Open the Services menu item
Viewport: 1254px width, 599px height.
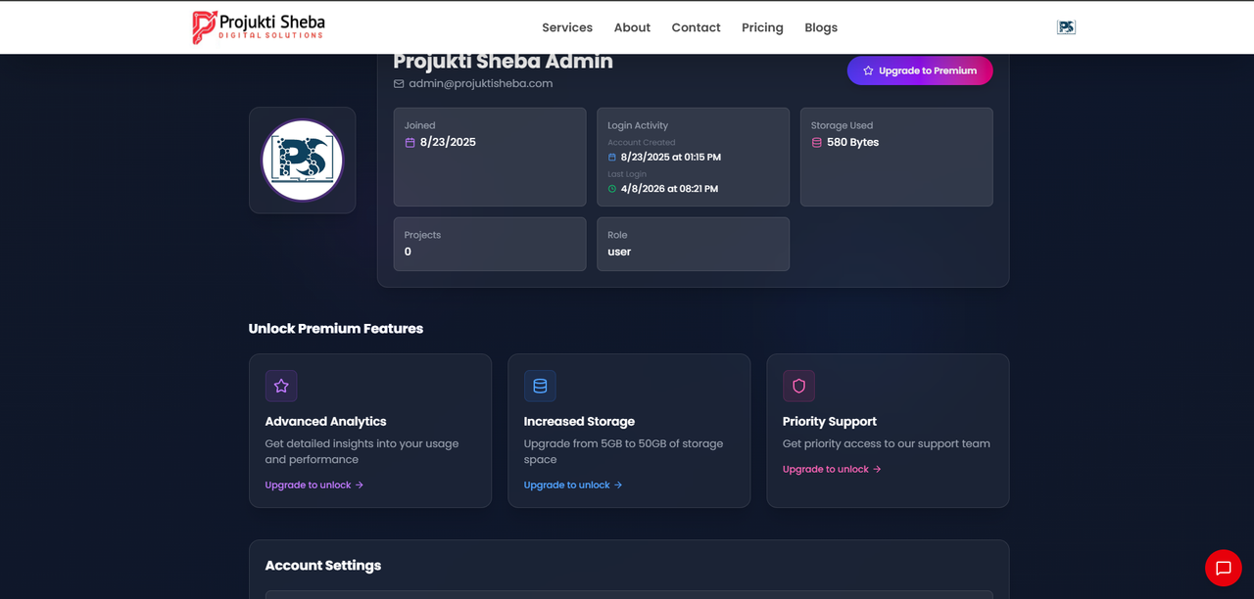tap(567, 27)
